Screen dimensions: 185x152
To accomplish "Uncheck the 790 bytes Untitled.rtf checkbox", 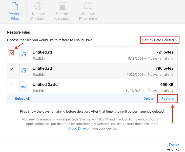I will pyautogui.click(x=11, y=69).
